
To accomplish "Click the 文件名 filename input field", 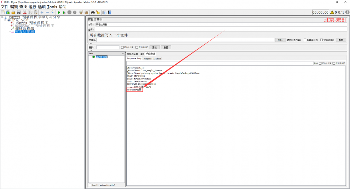I will pyautogui.click(x=185, y=40).
